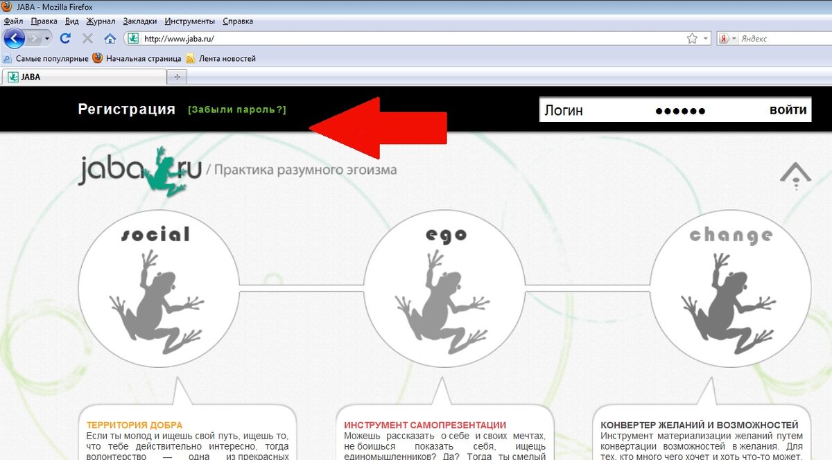Open the Вид menu
Viewport: 832px width, 460px height.
[72, 21]
